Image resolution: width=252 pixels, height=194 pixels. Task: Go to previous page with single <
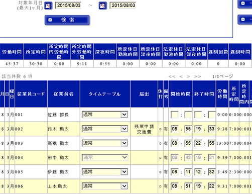point(181,76)
